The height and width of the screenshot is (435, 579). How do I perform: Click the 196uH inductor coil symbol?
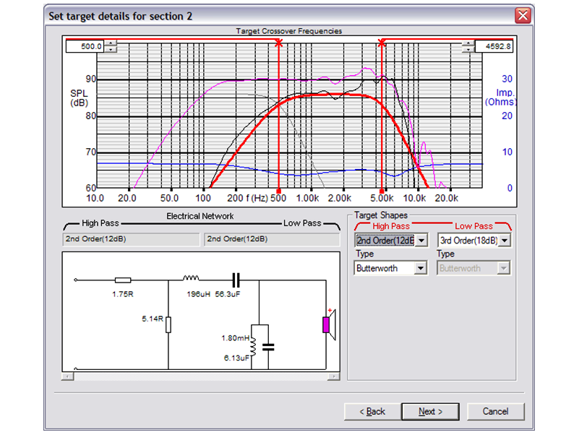point(192,277)
